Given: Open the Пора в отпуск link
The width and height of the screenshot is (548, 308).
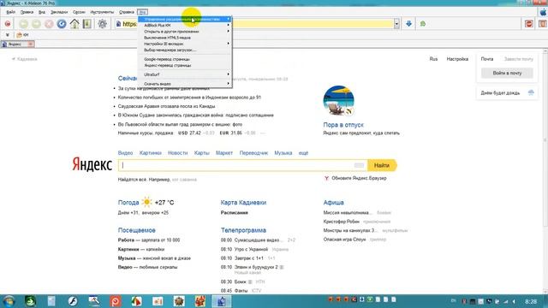Looking at the screenshot, I should point(343,125).
